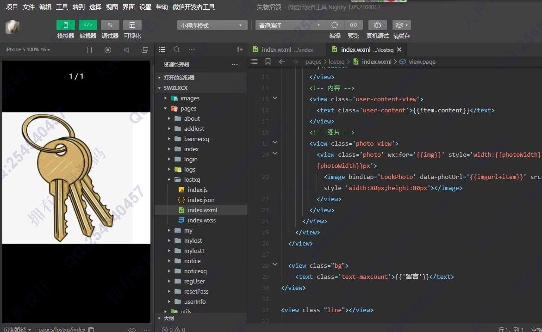
Task: Open the 工具 menu
Action: tap(62, 7)
